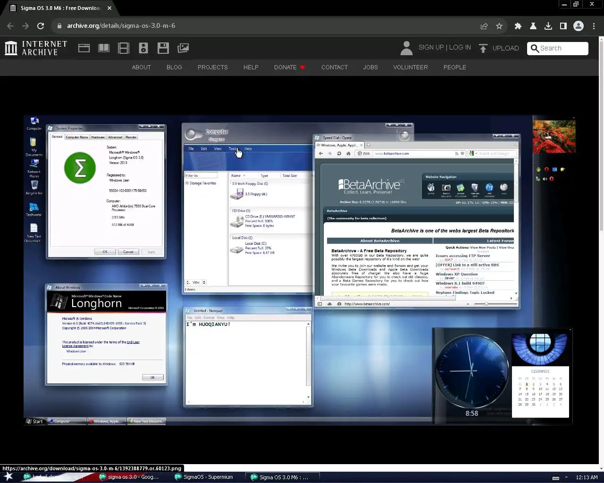Image resolution: width=604 pixels, height=483 pixels.
Task: Open the VOLUNTEER link
Action: coord(411,67)
